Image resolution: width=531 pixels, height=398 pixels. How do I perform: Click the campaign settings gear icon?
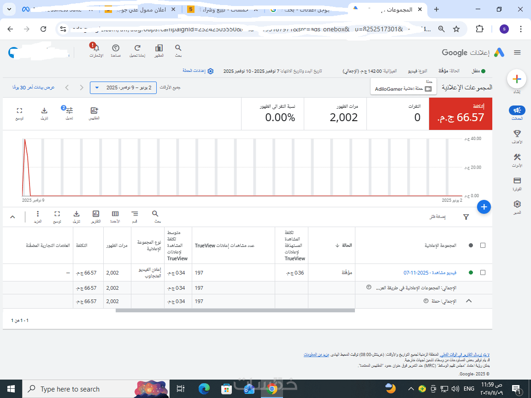(x=210, y=71)
